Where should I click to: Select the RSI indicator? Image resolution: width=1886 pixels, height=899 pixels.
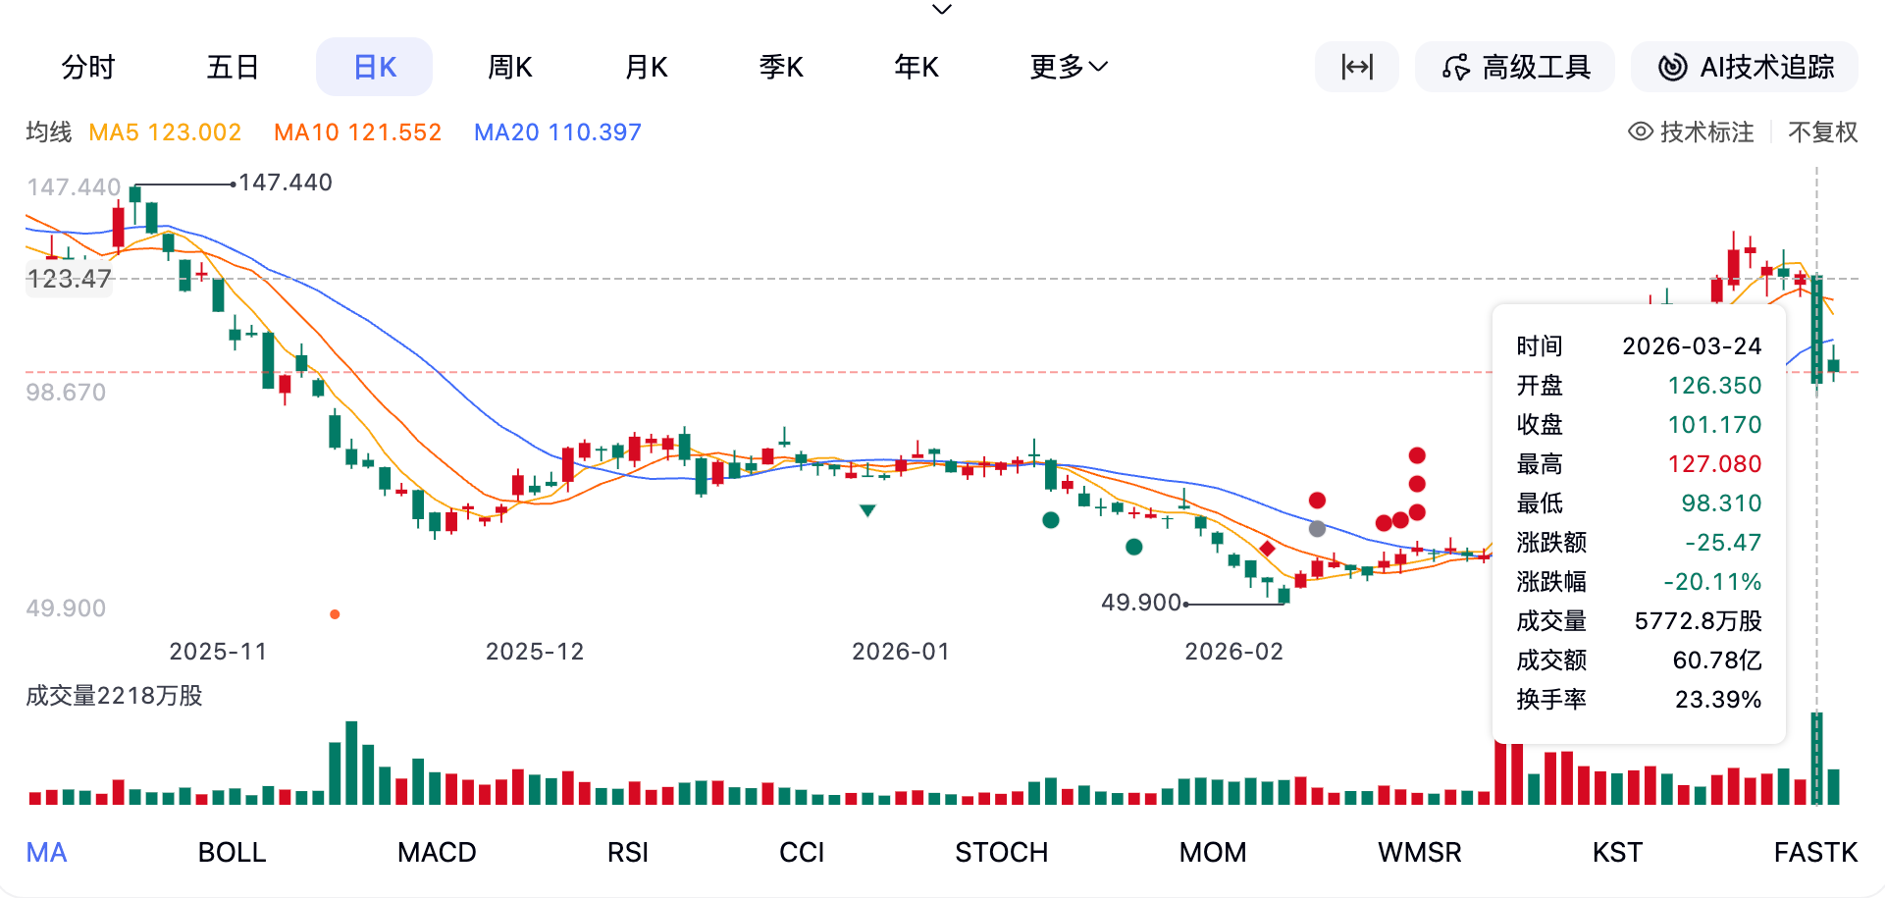(x=628, y=852)
